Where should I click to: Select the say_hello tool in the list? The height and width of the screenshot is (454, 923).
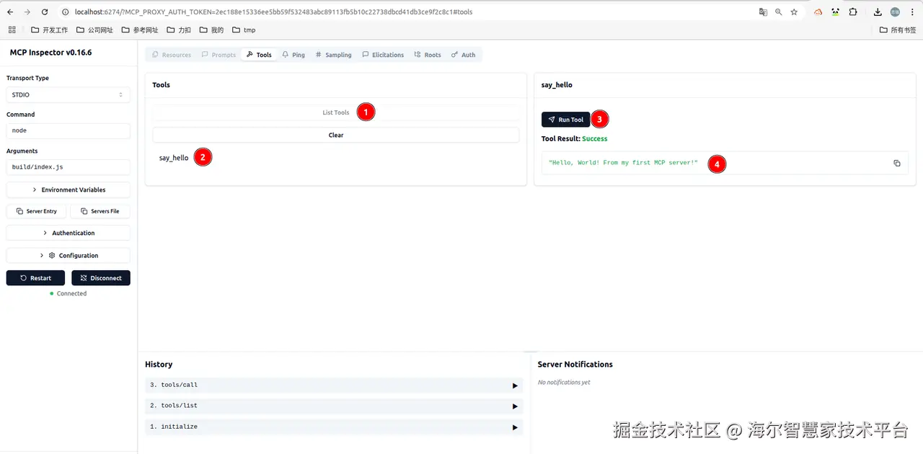click(174, 158)
